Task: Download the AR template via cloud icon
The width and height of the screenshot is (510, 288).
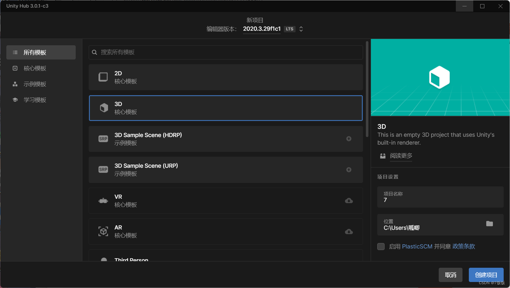Action: (x=349, y=231)
